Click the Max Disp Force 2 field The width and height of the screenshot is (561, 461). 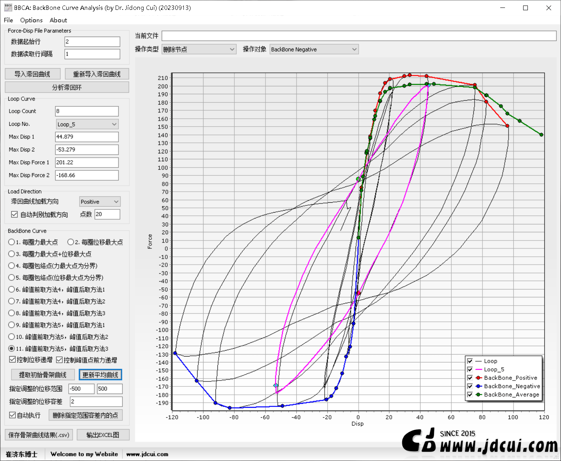point(87,175)
